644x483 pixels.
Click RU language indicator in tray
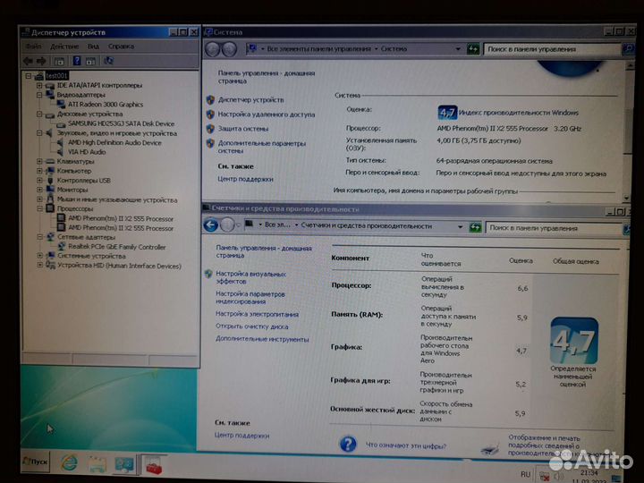pos(525,474)
